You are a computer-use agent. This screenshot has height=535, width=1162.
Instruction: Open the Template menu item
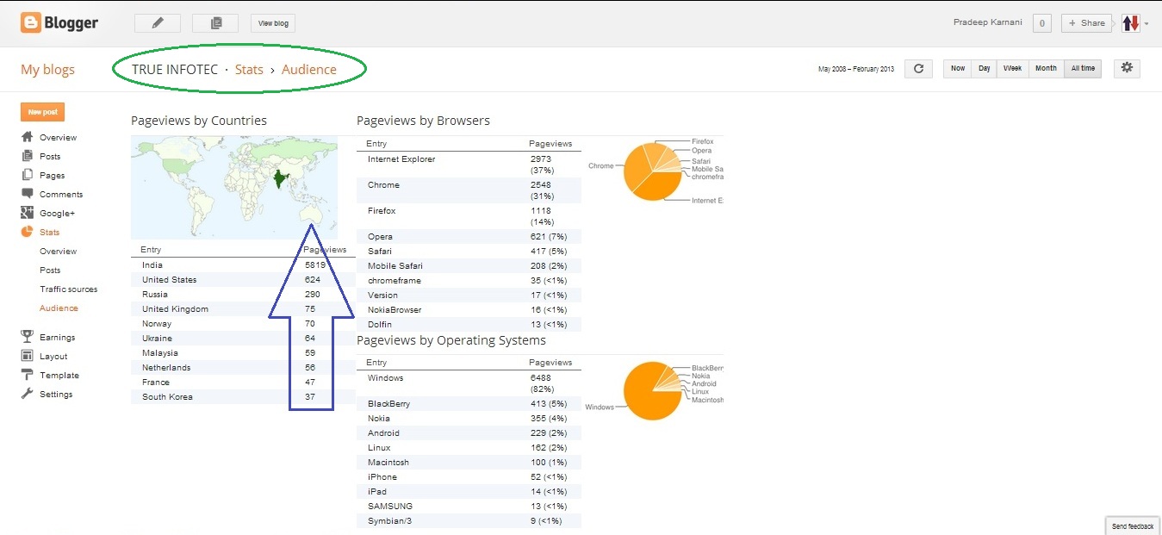point(59,376)
